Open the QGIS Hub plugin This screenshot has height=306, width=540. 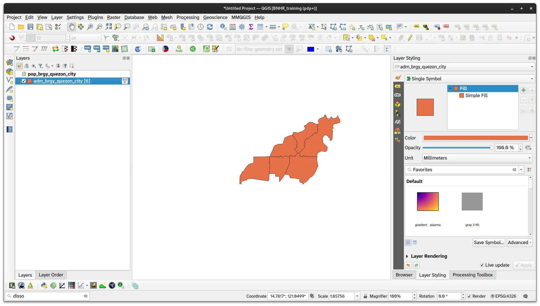point(179,49)
